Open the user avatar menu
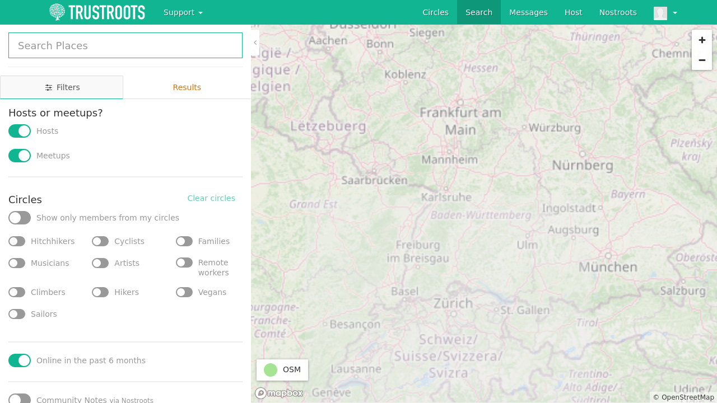717x403 pixels. click(665, 12)
